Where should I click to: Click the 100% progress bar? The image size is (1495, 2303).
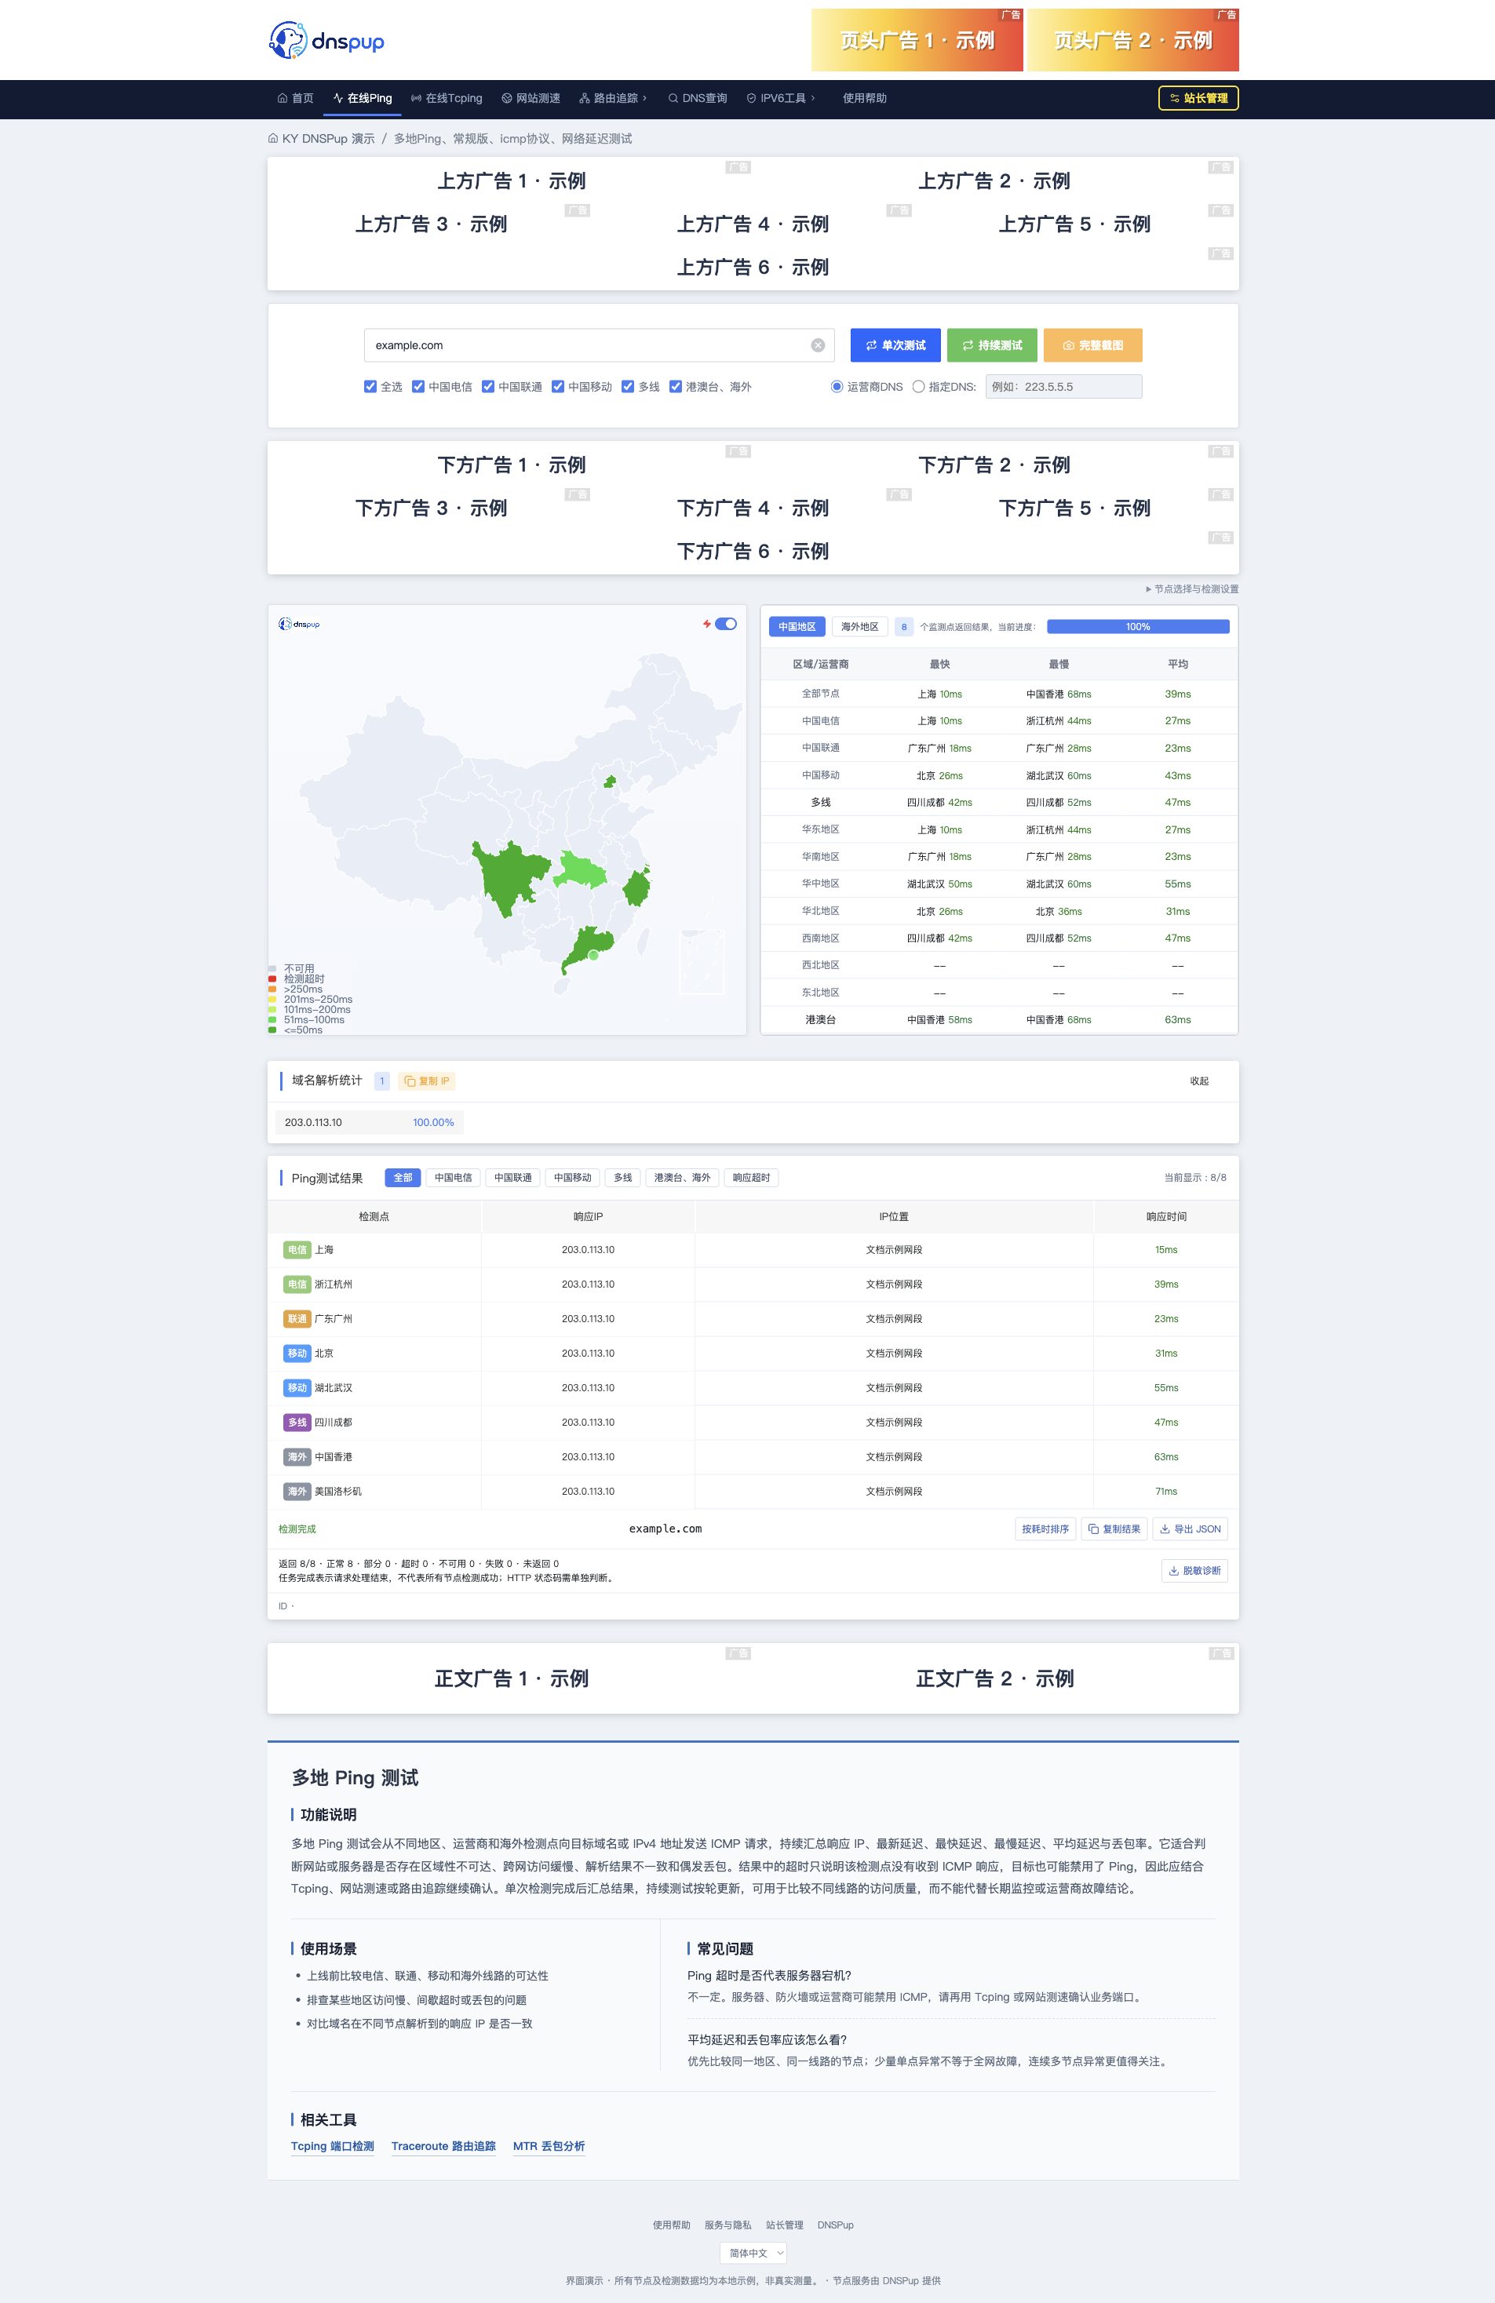[x=1138, y=627]
